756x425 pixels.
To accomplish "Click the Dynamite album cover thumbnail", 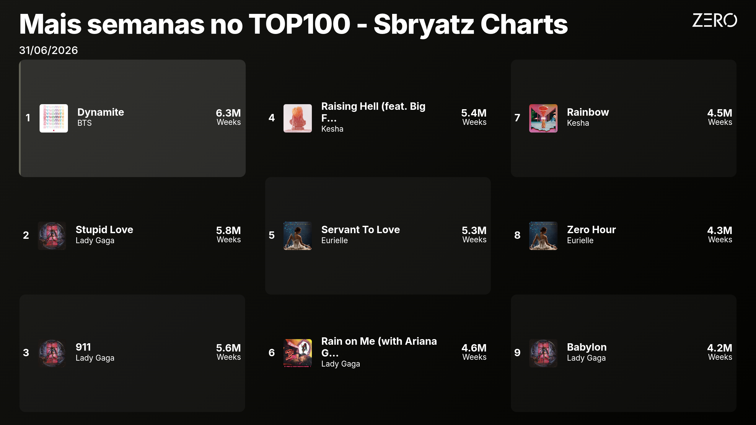I will 54,118.
